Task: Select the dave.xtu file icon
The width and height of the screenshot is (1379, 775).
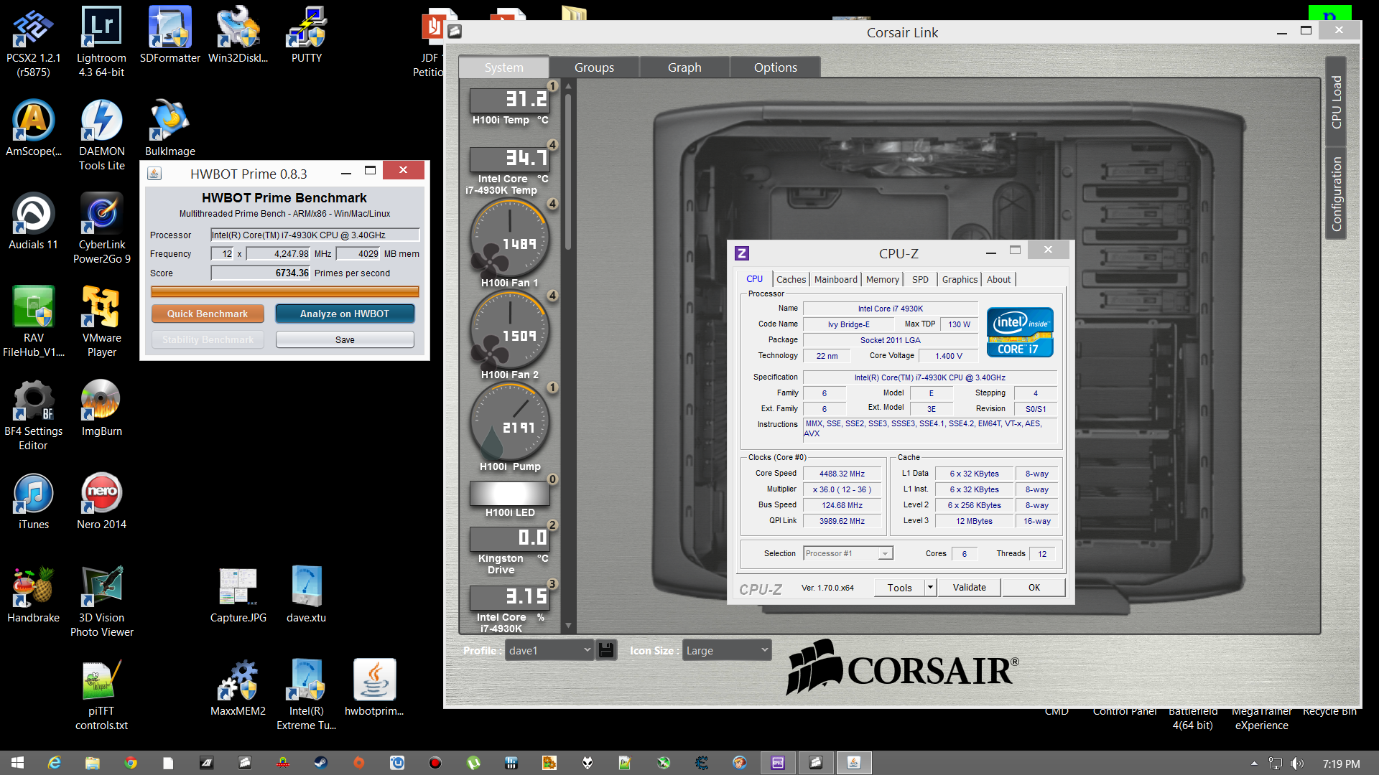Action: [307, 596]
